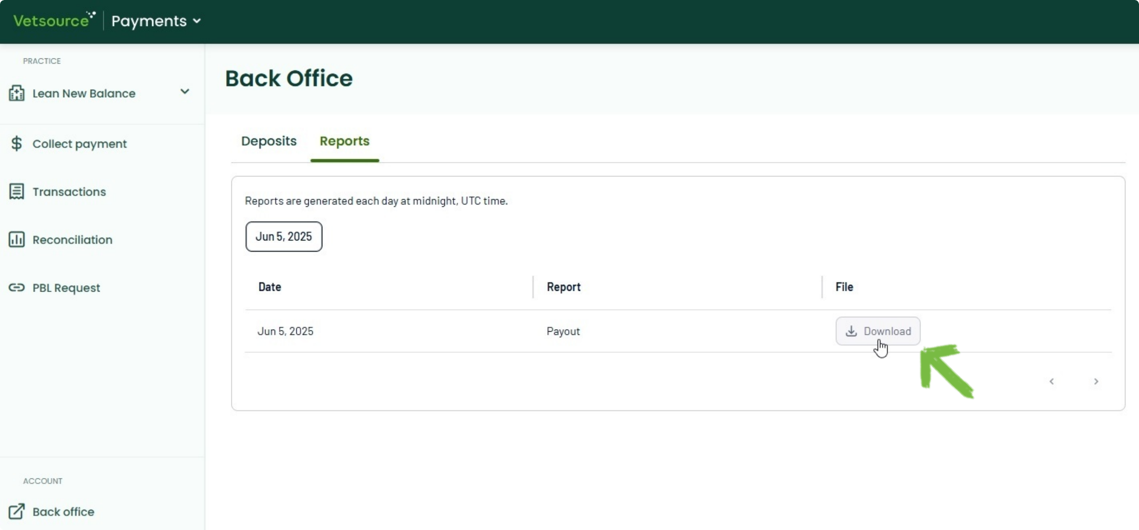This screenshot has height=530, width=1139.
Task: Click the Date column header
Action: coord(270,287)
